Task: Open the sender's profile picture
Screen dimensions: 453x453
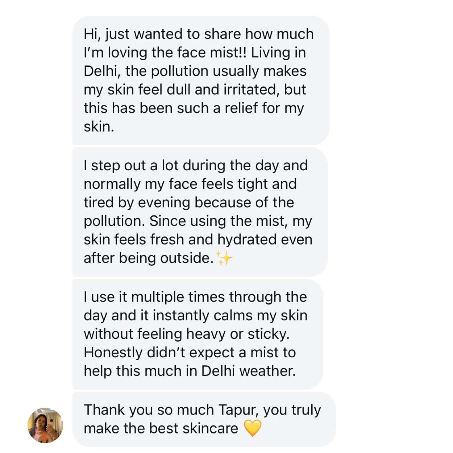Action: (45, 425)
